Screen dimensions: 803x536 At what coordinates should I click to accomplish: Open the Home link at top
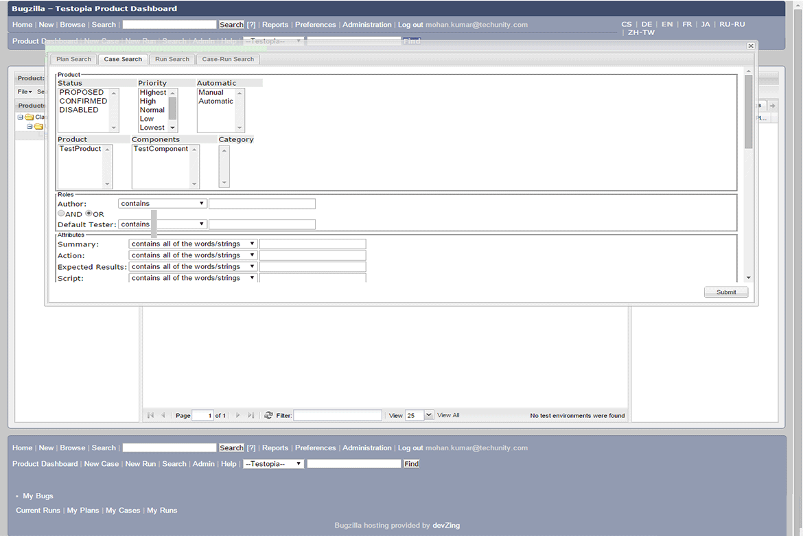pyautogui.click(x=22, y=25)
